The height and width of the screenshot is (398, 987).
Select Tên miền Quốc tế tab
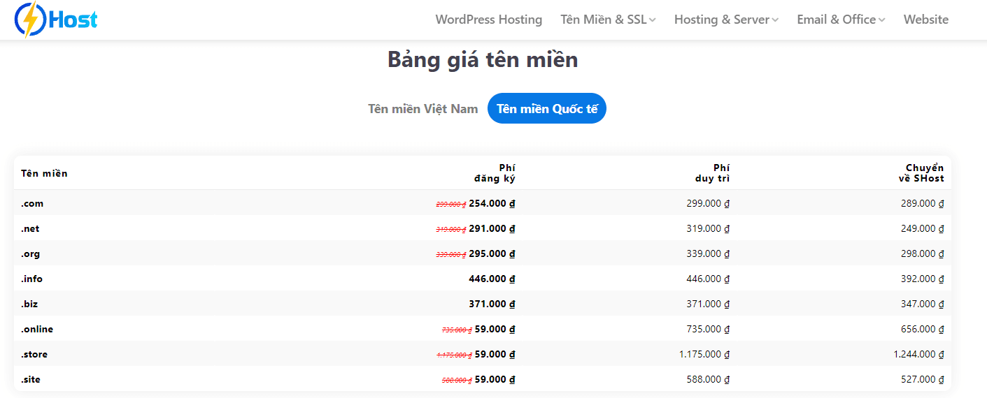click(547, 108)
